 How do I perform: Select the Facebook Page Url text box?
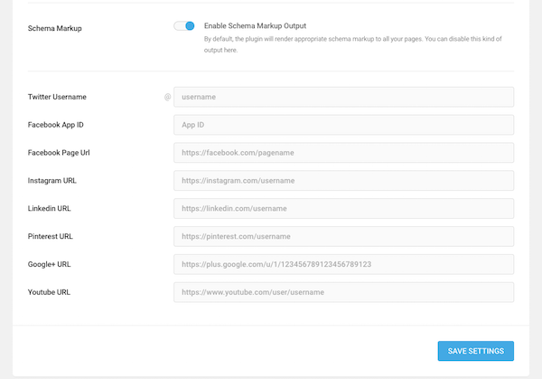[x=343, y=153]
